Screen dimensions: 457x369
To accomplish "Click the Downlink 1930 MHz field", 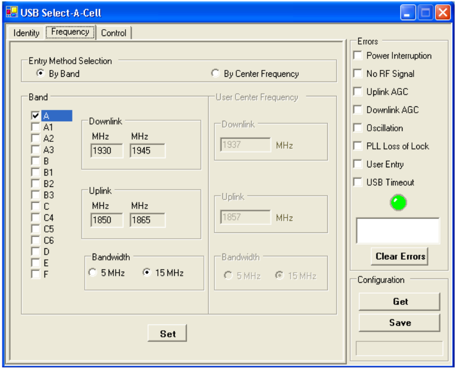I will coord(106,150).
